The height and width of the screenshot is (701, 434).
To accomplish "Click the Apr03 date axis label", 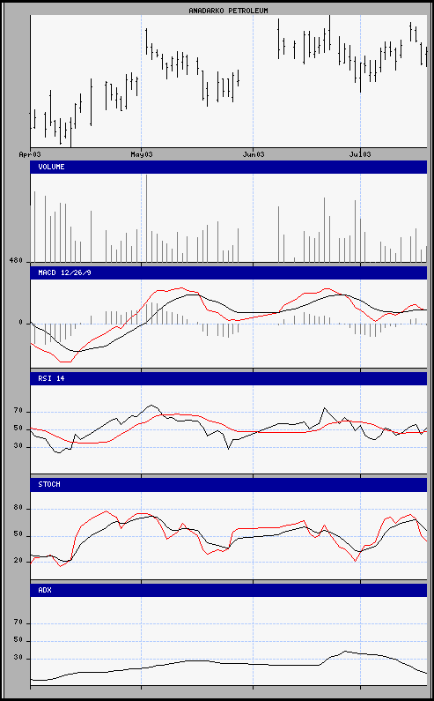I will tap(30, 154).
